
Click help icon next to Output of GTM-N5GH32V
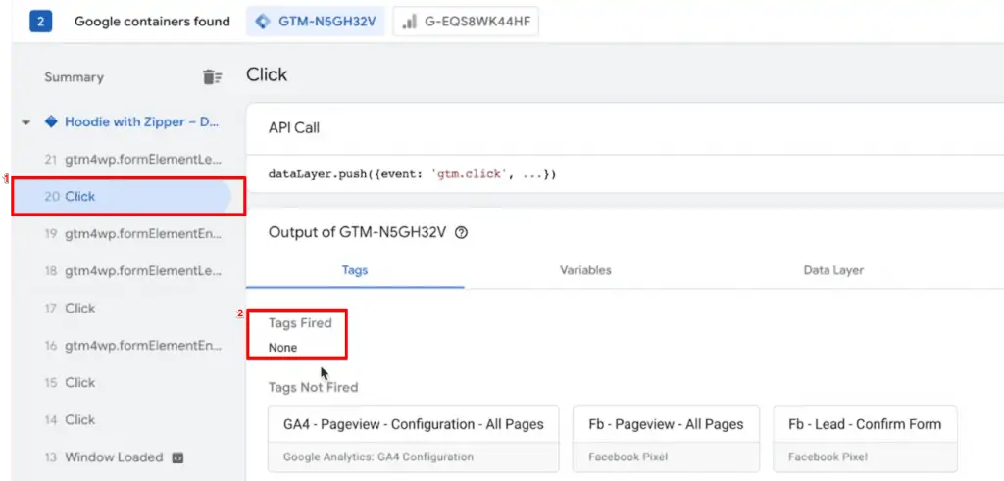point(461,233)
